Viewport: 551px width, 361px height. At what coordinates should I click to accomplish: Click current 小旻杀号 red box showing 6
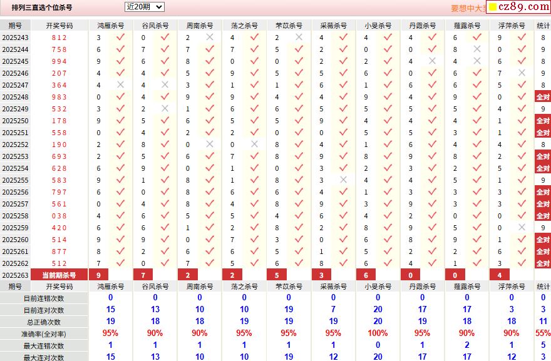click(x=366, y=275)
